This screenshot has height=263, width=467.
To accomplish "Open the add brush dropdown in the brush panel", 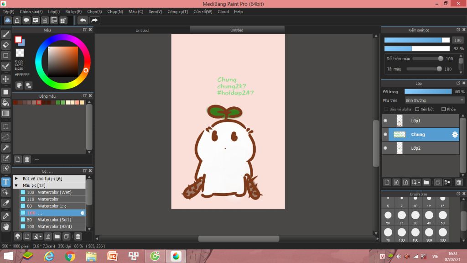I will (37, 237).
